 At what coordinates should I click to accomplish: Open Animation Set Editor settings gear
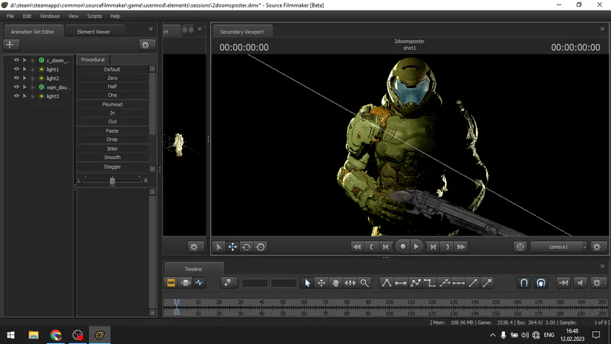pyautogui.click(x=147, y=45)
